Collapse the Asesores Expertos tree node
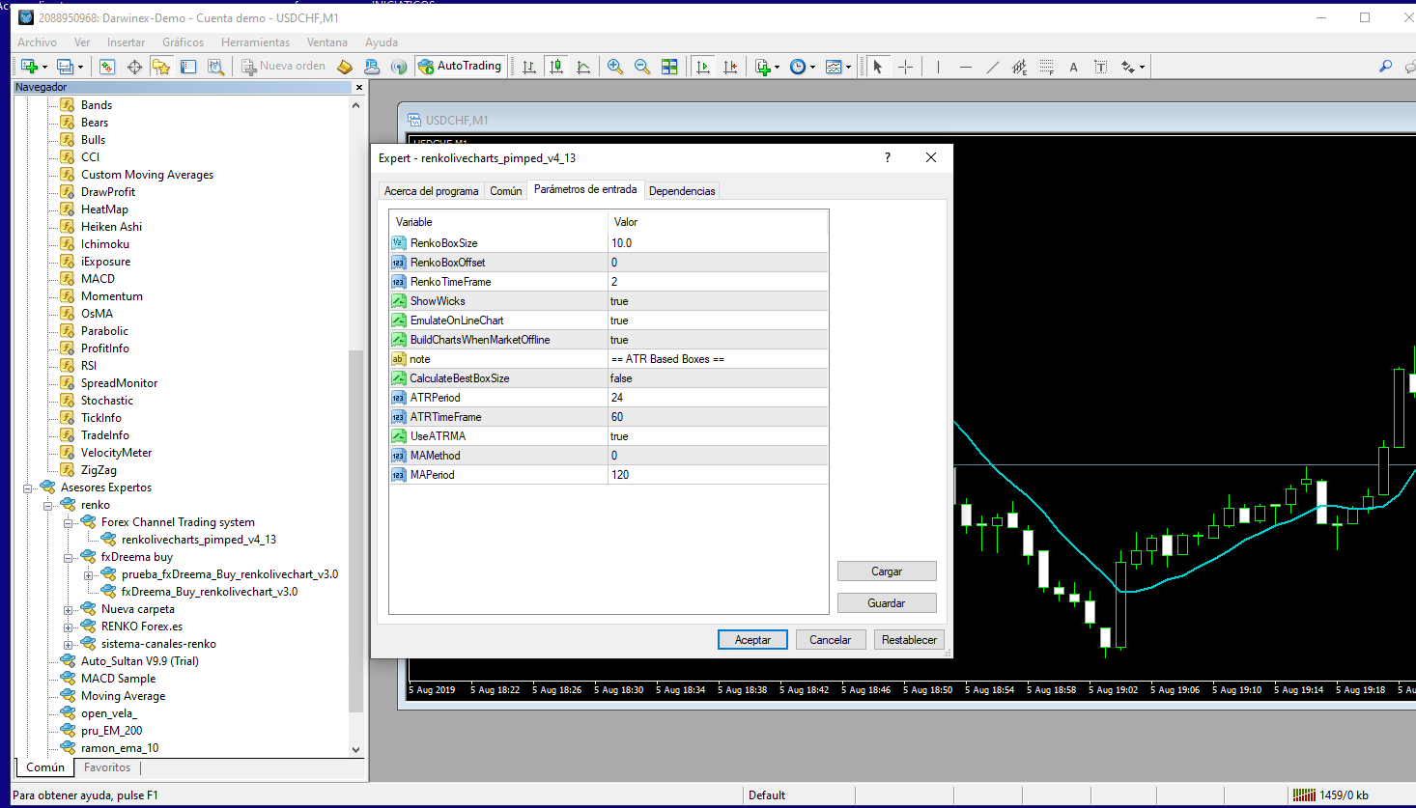Image resolution: width=1416 pixels, height=808 pixels. [28, 488]
